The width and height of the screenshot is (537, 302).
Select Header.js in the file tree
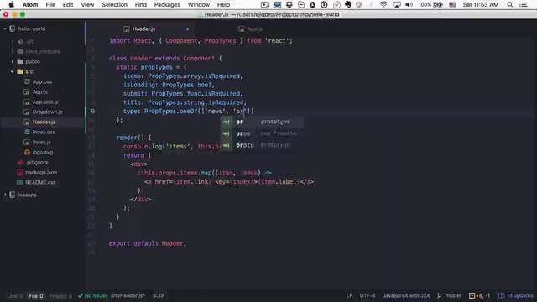point(44,122)
